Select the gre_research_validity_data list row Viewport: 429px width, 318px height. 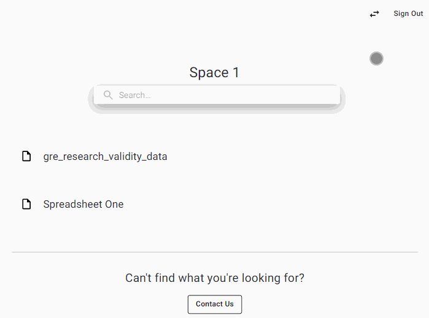pos(245,156)
